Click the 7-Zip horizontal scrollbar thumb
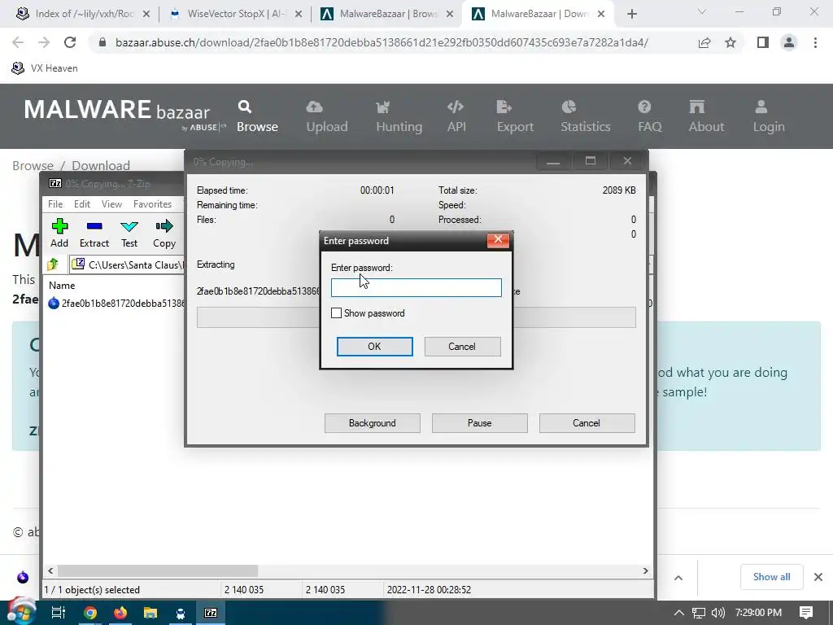833x625 pixels. [158, 570]
